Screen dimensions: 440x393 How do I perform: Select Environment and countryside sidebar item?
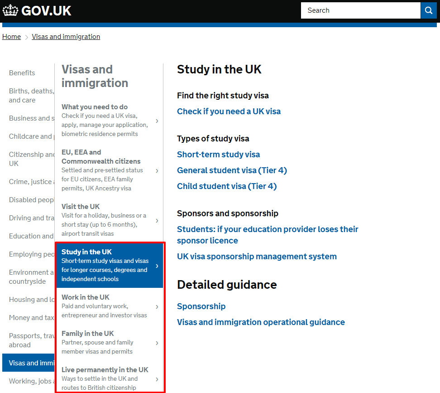point(31,277)
